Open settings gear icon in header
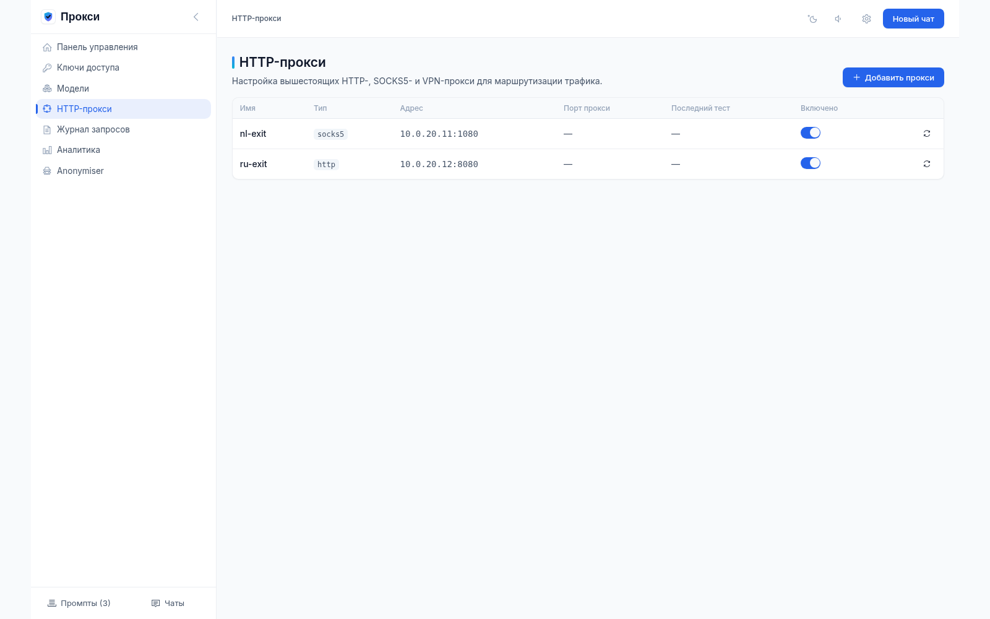This screenshot has height=619, width=990. pos(866,19)
